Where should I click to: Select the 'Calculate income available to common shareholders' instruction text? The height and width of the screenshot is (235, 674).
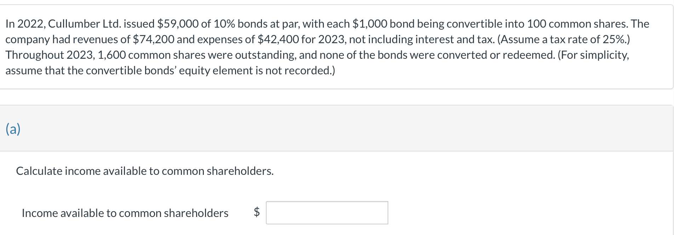(144, 171)
